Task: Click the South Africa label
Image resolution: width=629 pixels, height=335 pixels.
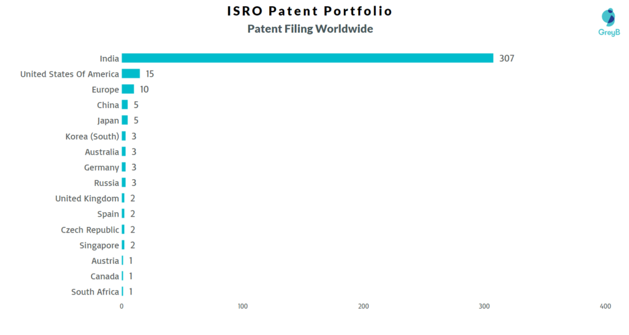Action: tap(95, 291)
